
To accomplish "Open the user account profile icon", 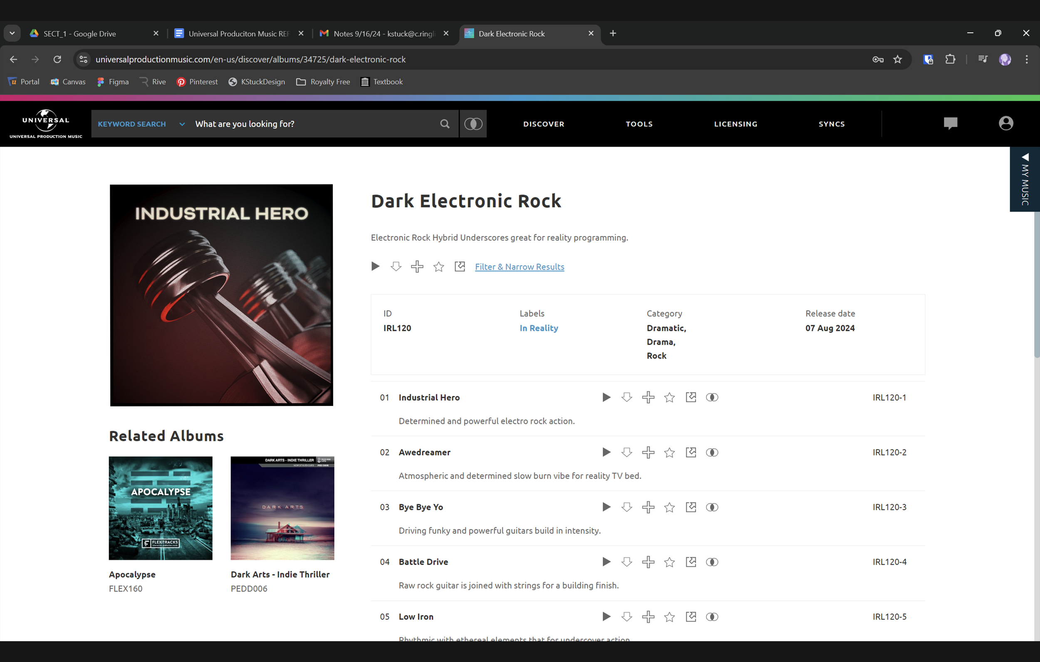I will point(1005,123).
